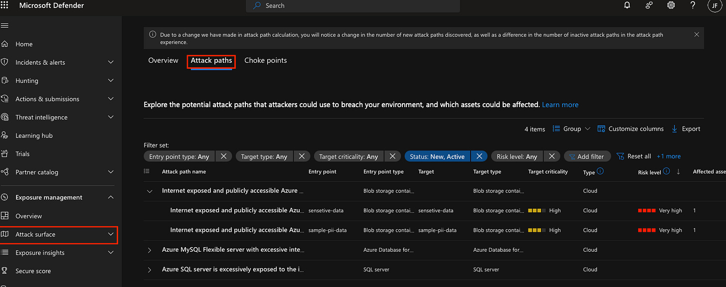Select the Attack paths tab

click(x=211, y=60)
